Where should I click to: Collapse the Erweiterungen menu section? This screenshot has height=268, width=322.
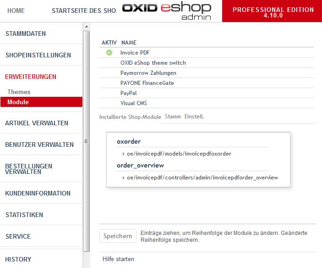(x=31, y=77)
